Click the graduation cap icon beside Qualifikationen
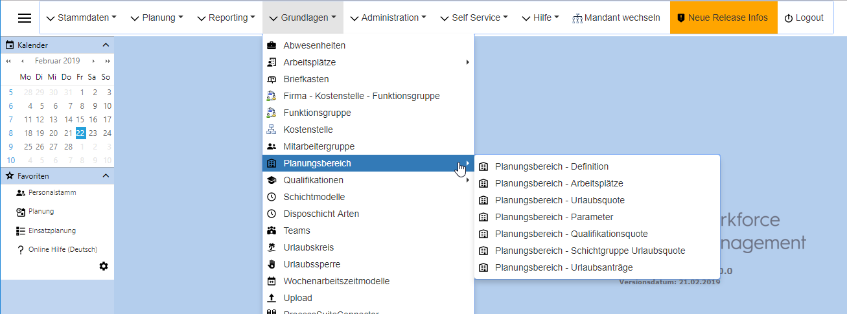The height and width of the screenshot is (314, 847). 272,180
